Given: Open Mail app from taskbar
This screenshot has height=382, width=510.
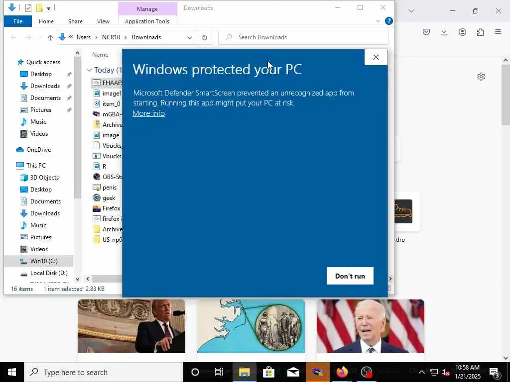Looking at the screenshot, I should [293, 372].
